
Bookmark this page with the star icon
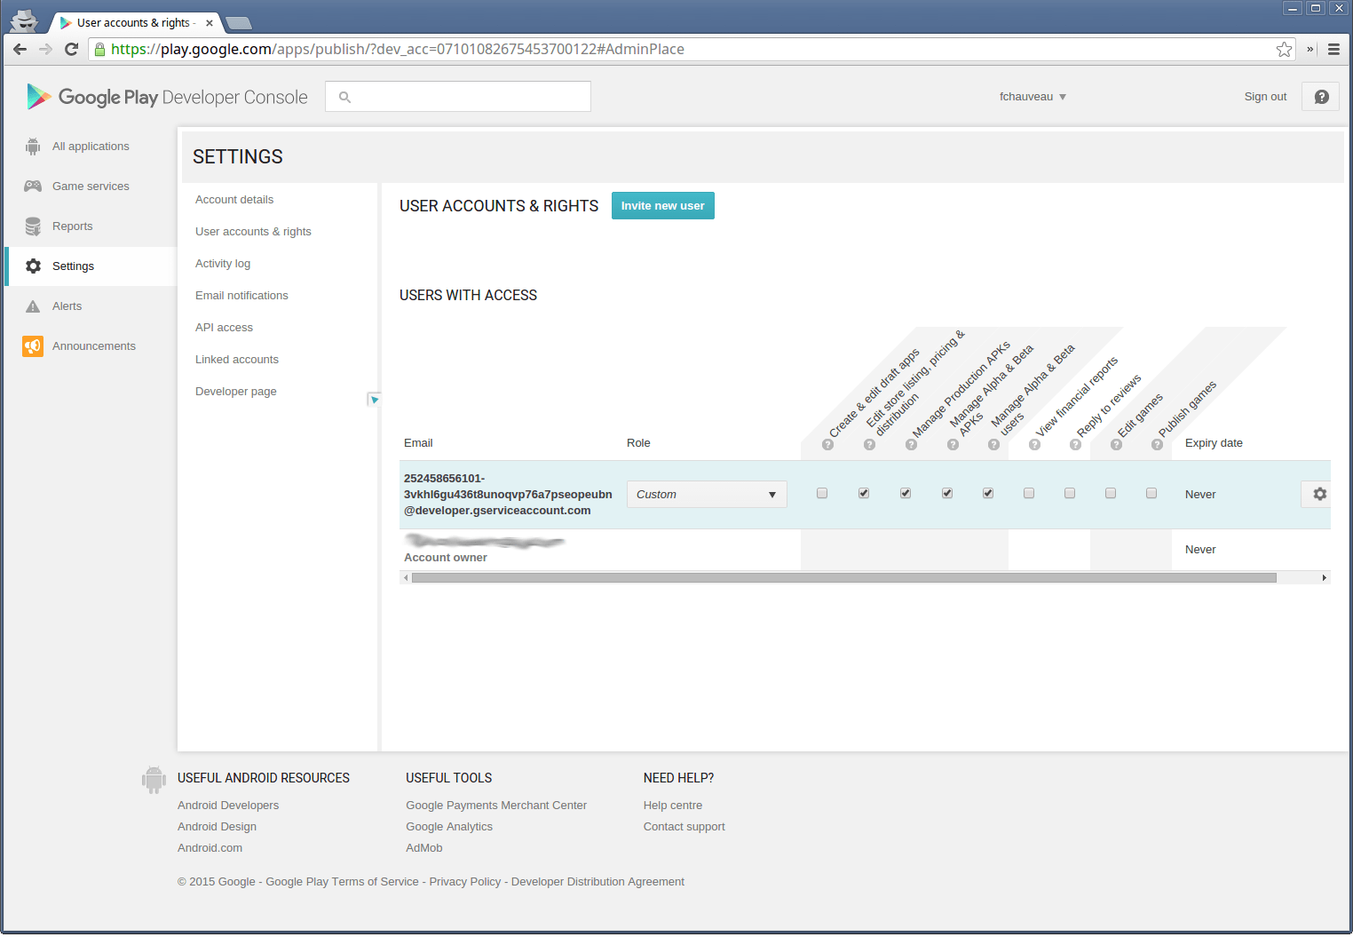click(1284, 50)
